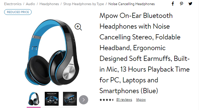Click the Mpow product title text
The image size is (199, 110).
pyautogui.click(x=144, y=53)
